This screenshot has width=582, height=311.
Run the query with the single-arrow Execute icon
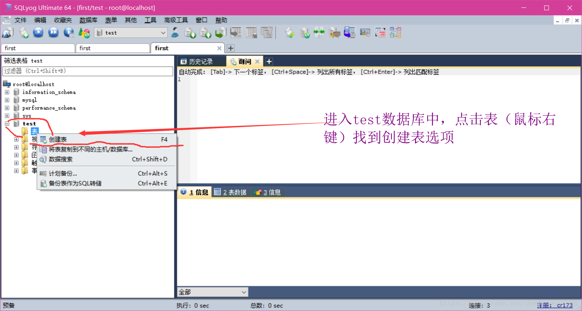(x=38, y=33)
